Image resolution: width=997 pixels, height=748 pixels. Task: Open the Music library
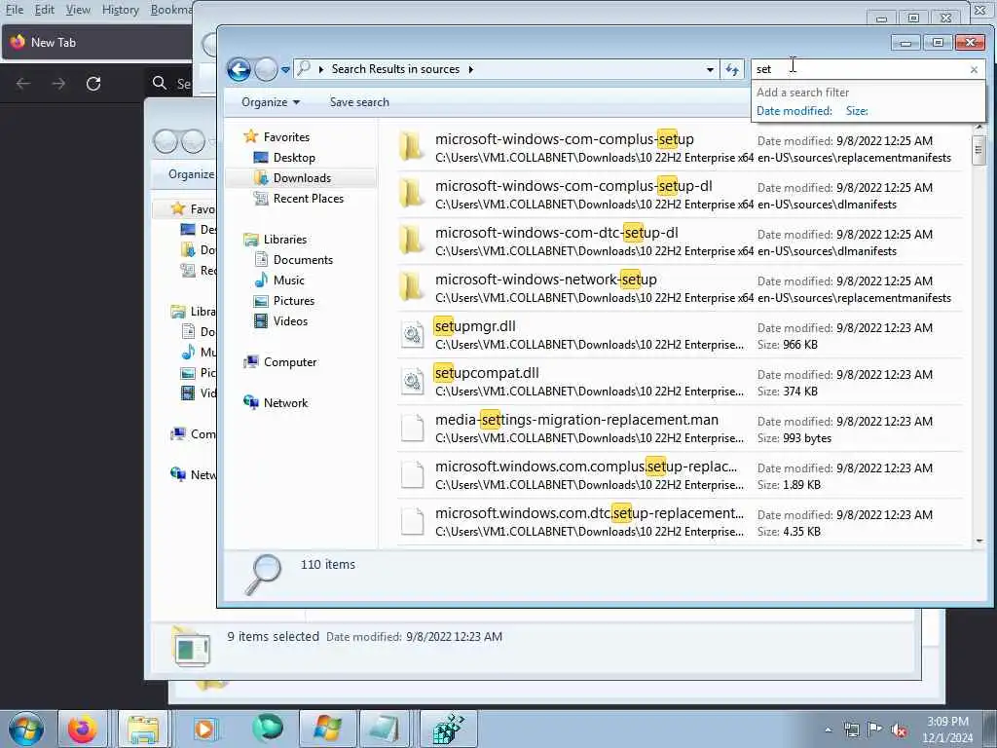tap(288, 280)
